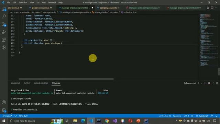This screenshot has width=220, height=124.
Task: Click the master branch indicator
Action: [7, 116]
